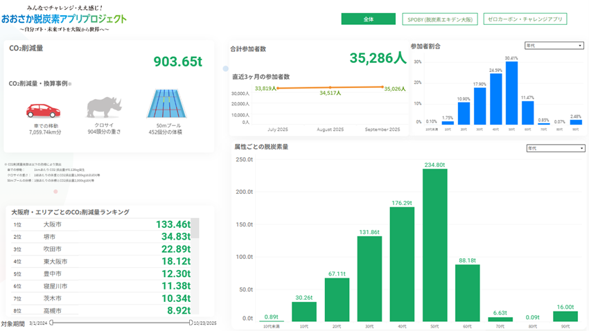Click the red car icon
Image resolution: width=589 pixels, height=331 pixels.
(43, 110)
